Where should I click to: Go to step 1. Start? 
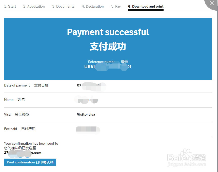10,6
